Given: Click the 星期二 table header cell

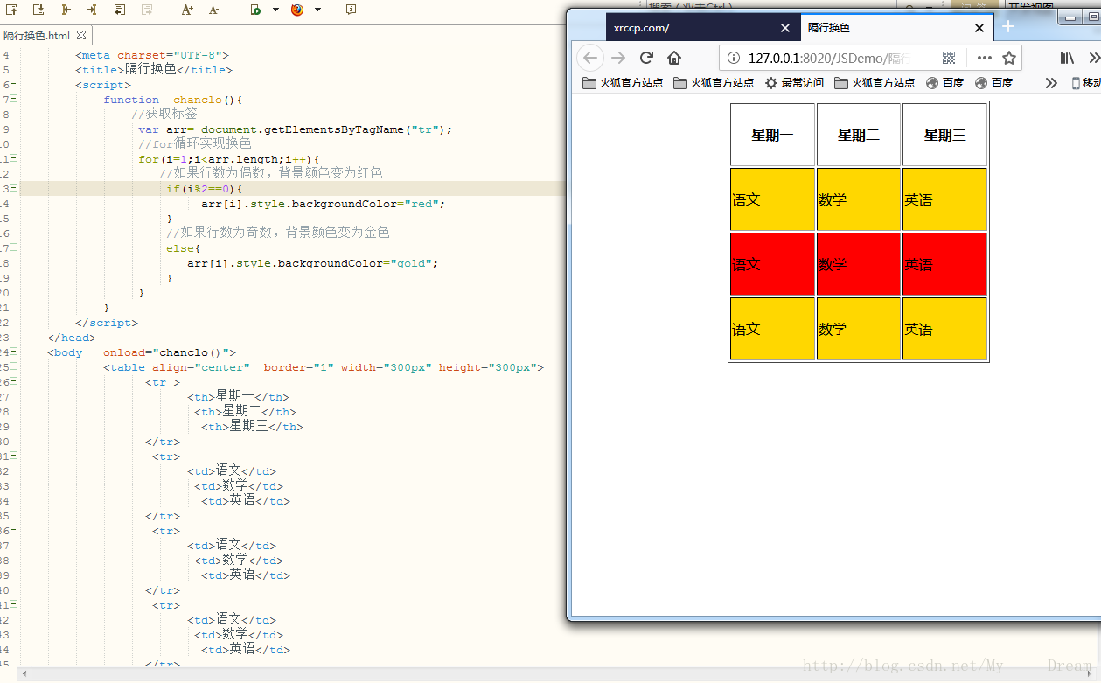Looking at the screenshot, I should pyautogui.click(x=859, y=135).
